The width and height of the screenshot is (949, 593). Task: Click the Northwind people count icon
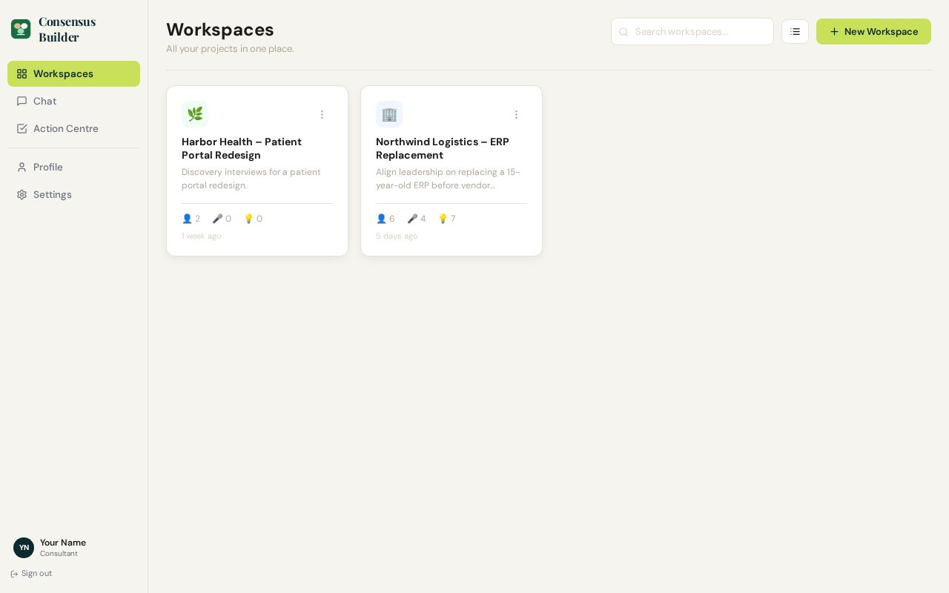[x=381, y=219]
